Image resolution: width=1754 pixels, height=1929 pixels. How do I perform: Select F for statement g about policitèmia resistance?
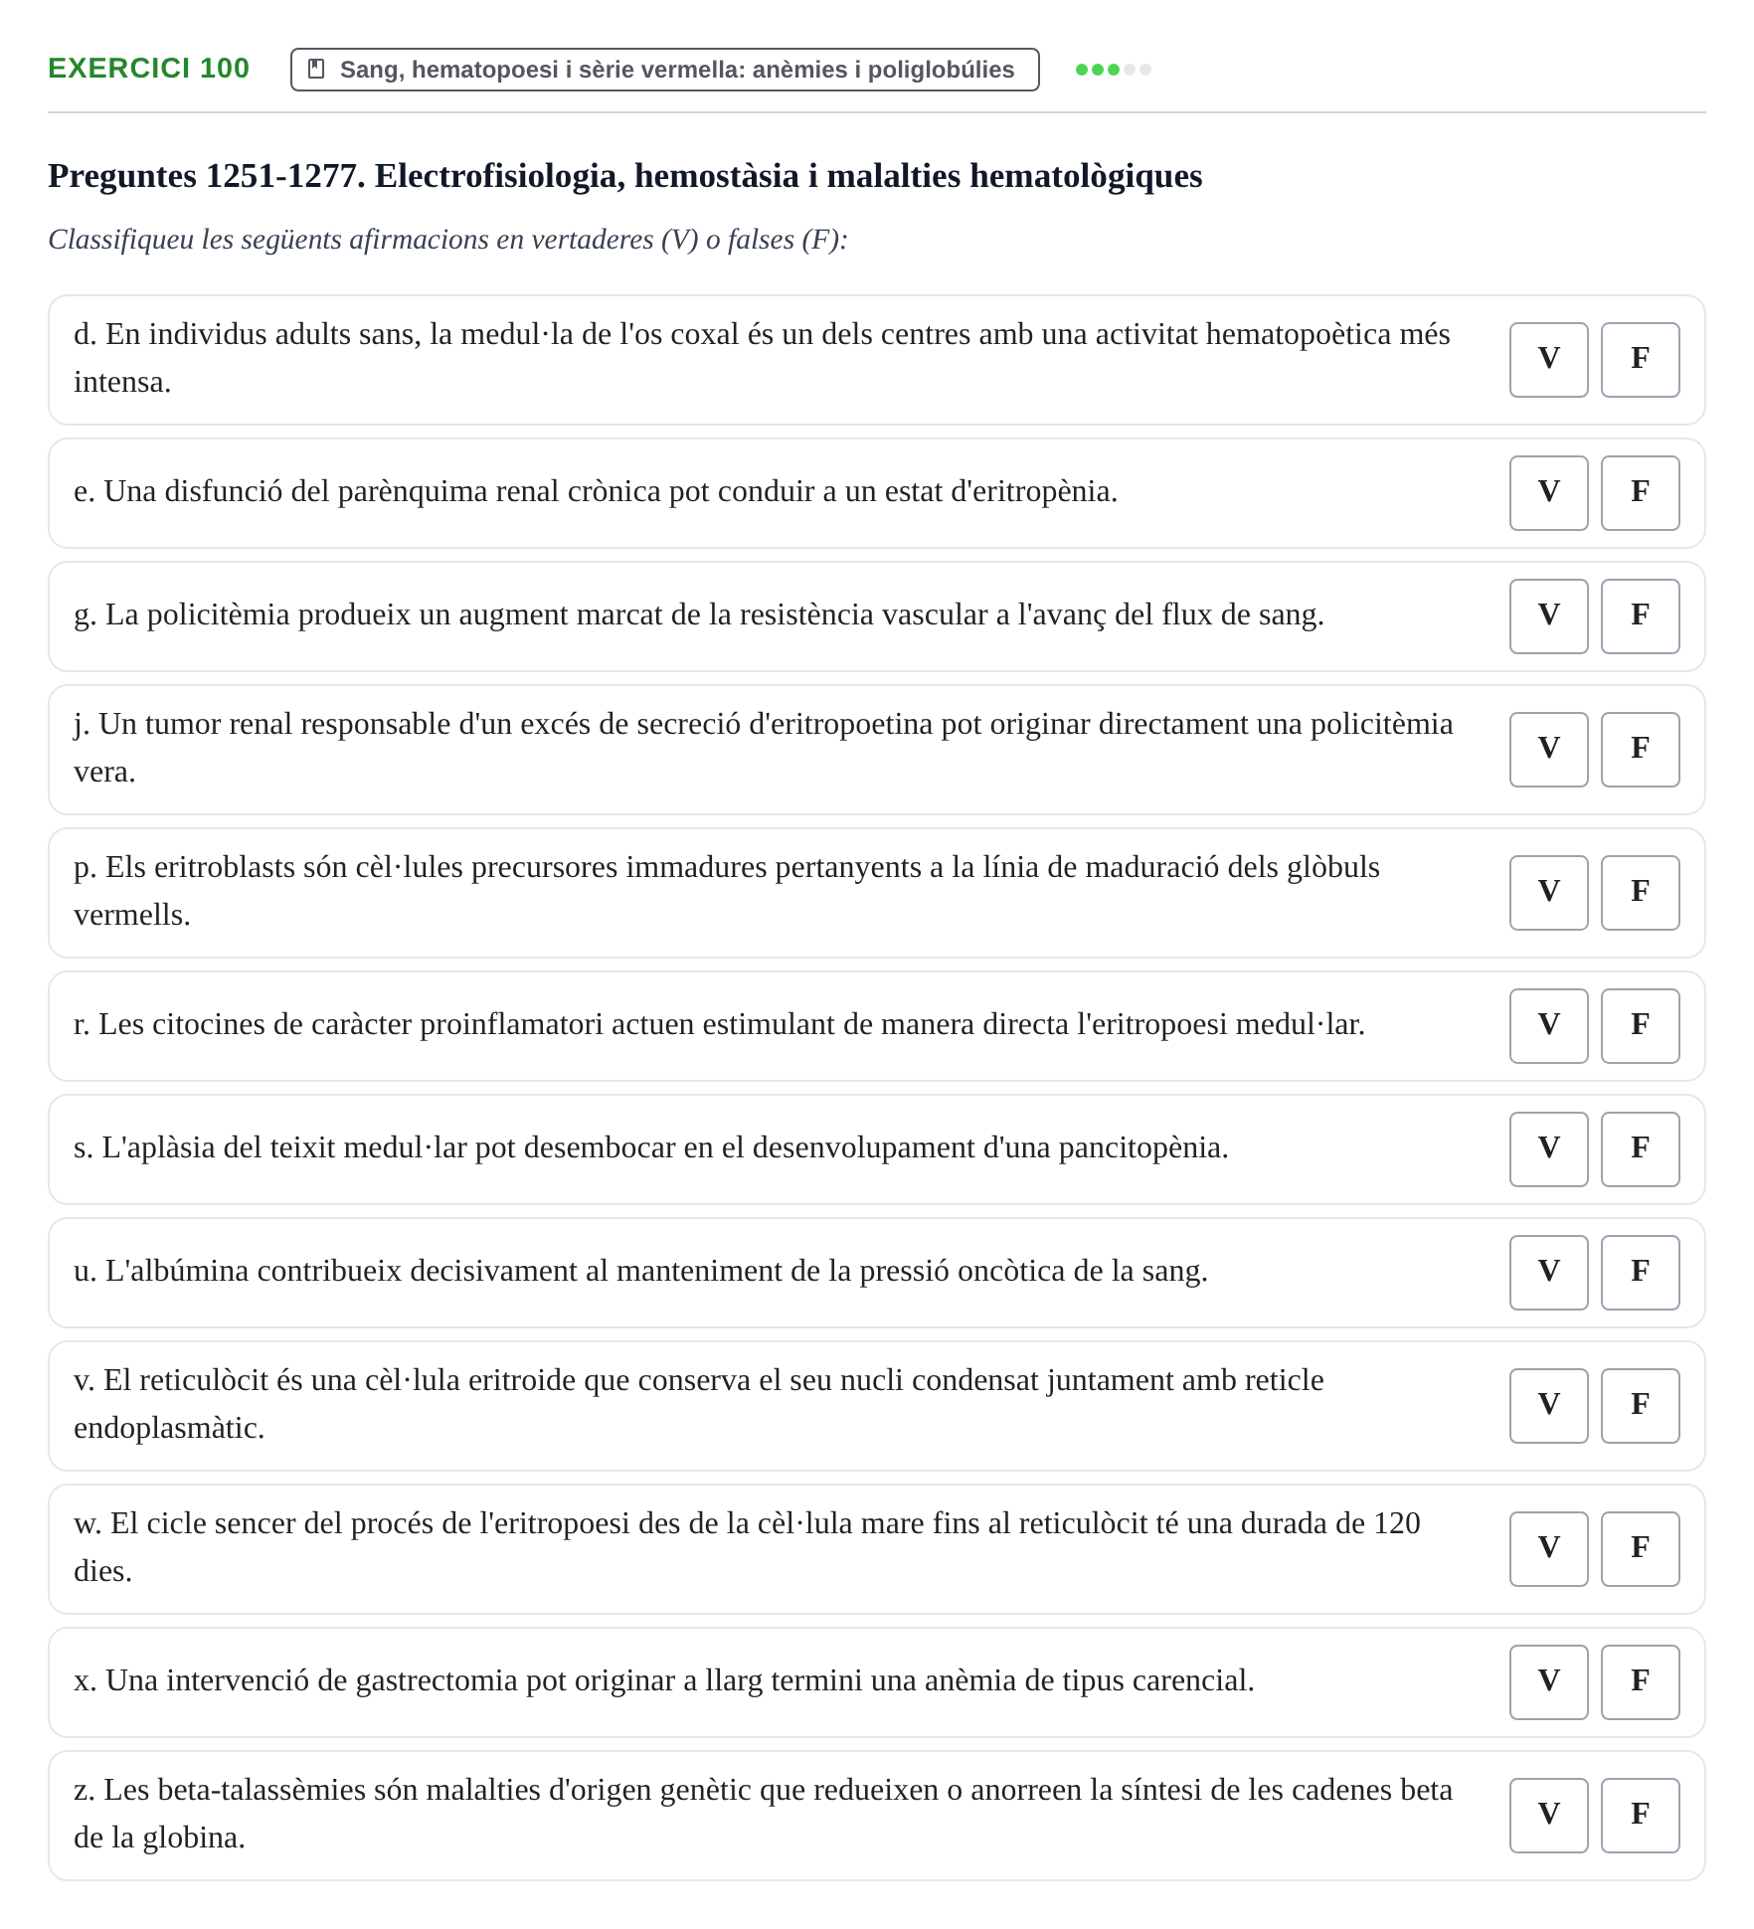pos(1640,616)
